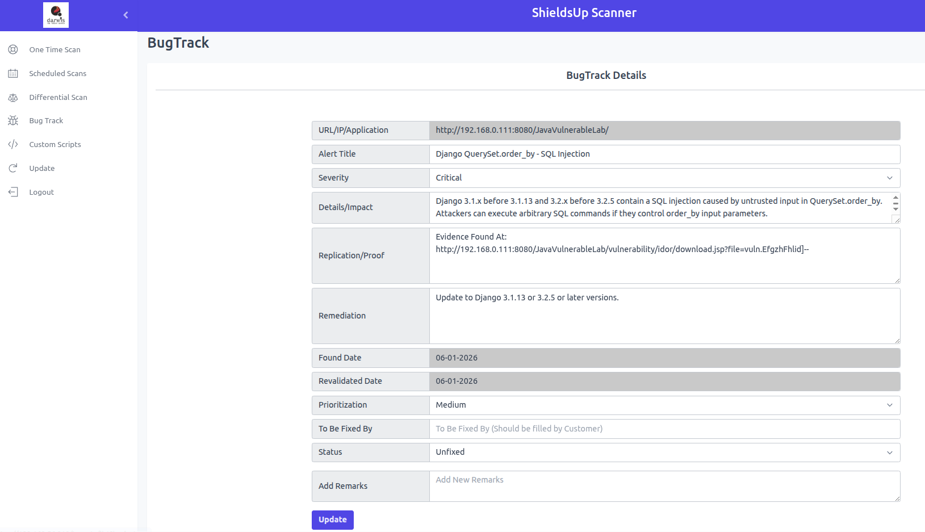Click the Custom Scripts code icon

(13, 144)
